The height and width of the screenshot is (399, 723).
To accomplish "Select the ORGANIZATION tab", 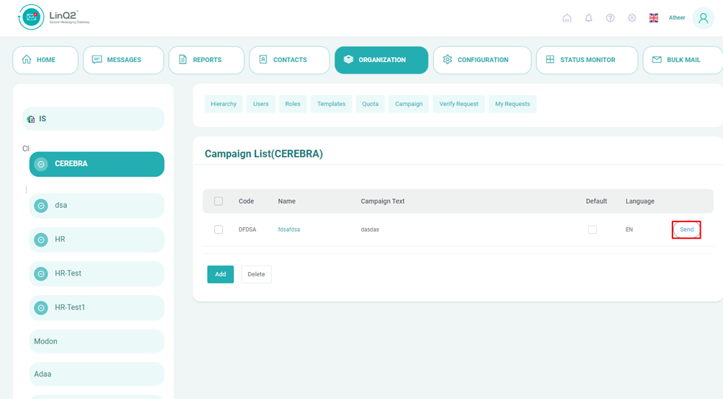I will [x=381, y=60].
